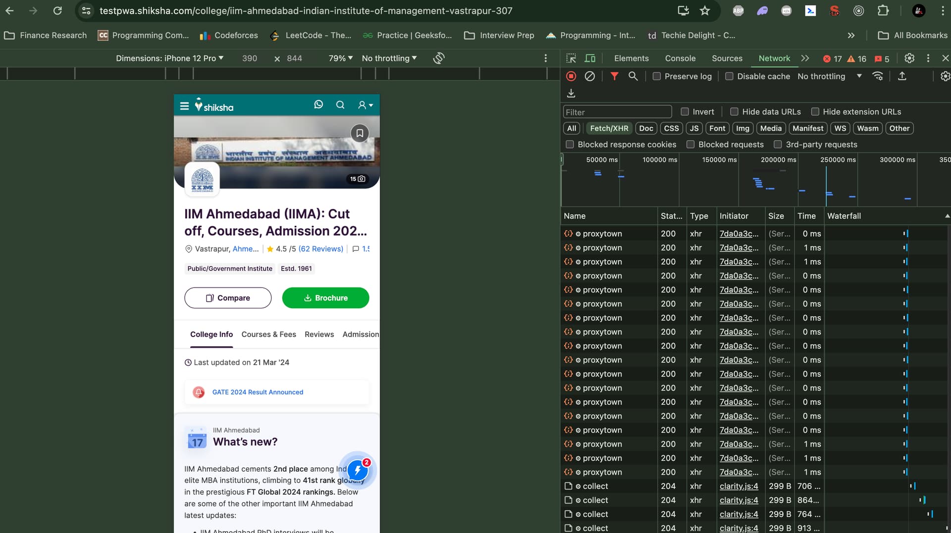Open the inspect element picker tool
The height and width of the screenshot is (533, 951).
(x=571, y=58)
